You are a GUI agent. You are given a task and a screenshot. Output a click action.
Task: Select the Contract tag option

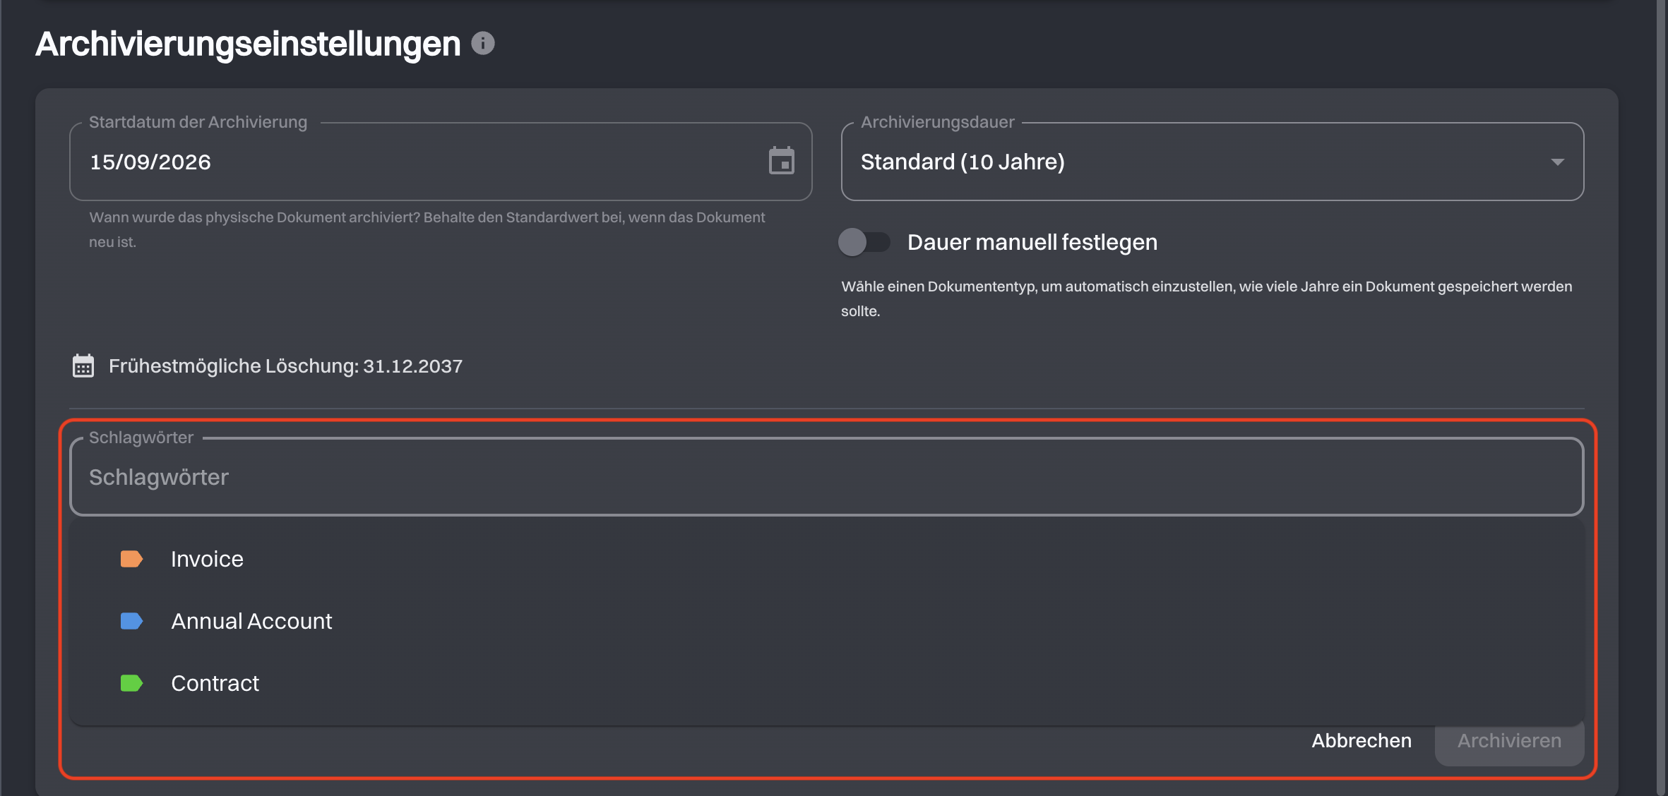click(x=826, y=684)
